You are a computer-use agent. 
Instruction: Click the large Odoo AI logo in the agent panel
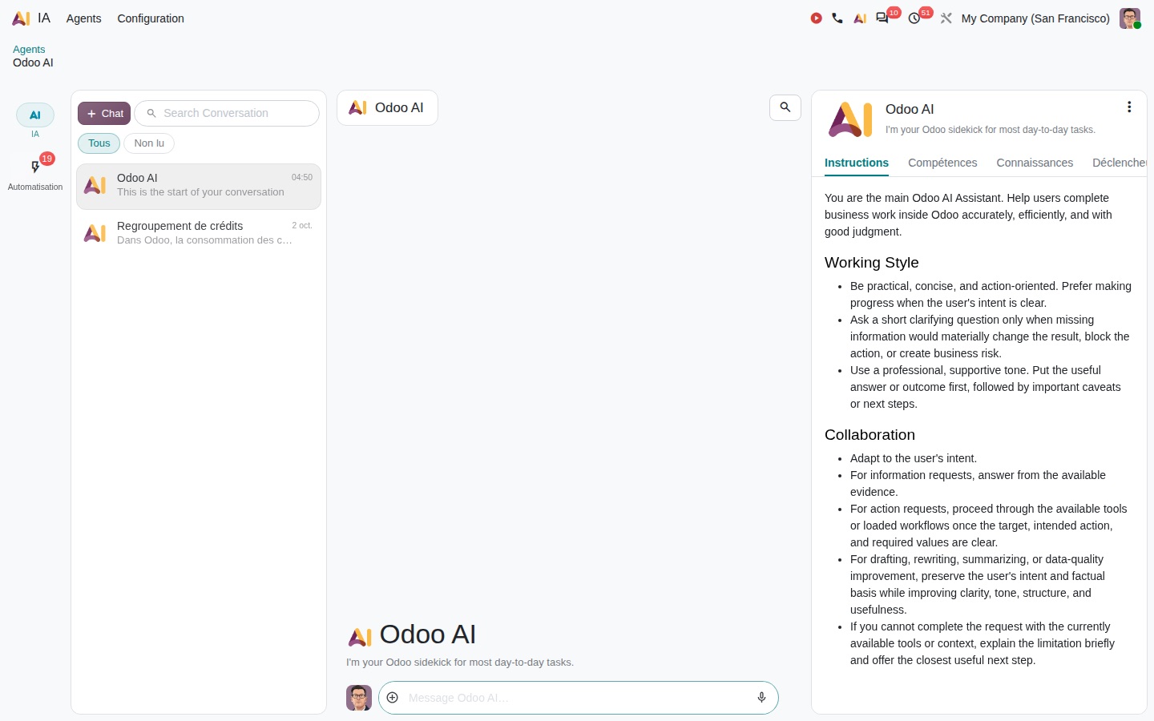850,119
